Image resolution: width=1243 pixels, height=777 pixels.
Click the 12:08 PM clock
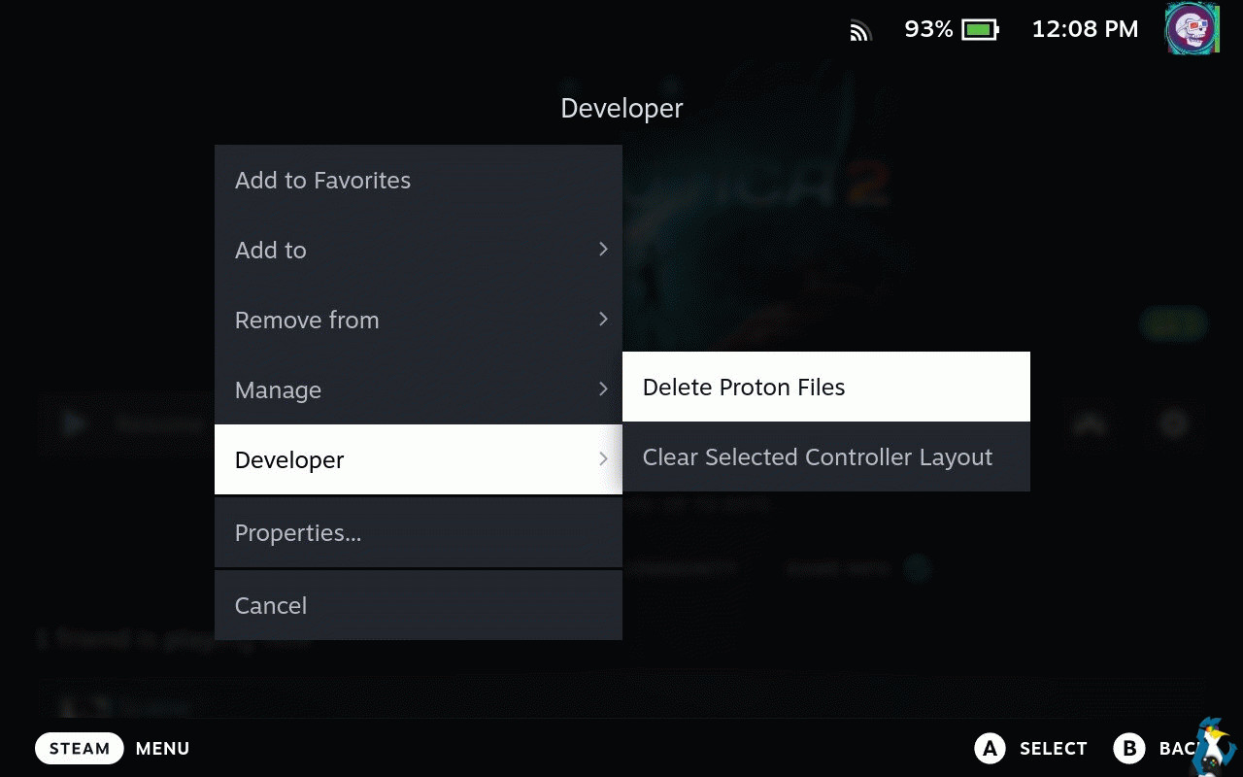tap(1085, 29)
